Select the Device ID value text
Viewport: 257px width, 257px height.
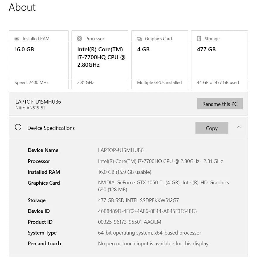click(x=147, y=211)
